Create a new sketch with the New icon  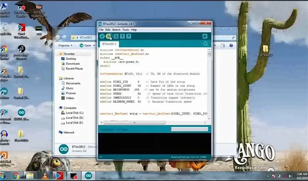pyautogui.click(x=116, y=36)
